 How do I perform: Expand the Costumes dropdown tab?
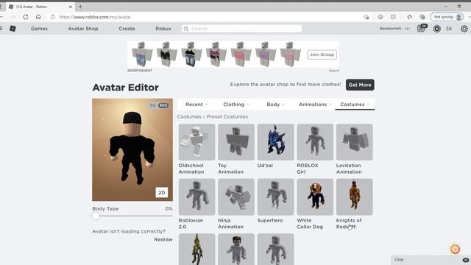[x=355, y=105]
